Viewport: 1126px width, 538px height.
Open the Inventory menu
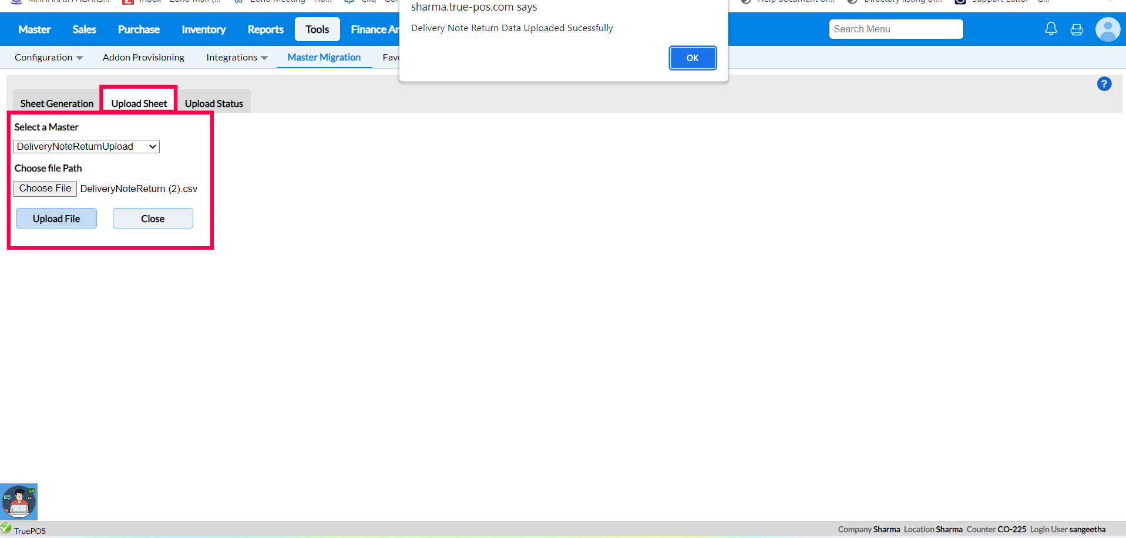[204, 29]
